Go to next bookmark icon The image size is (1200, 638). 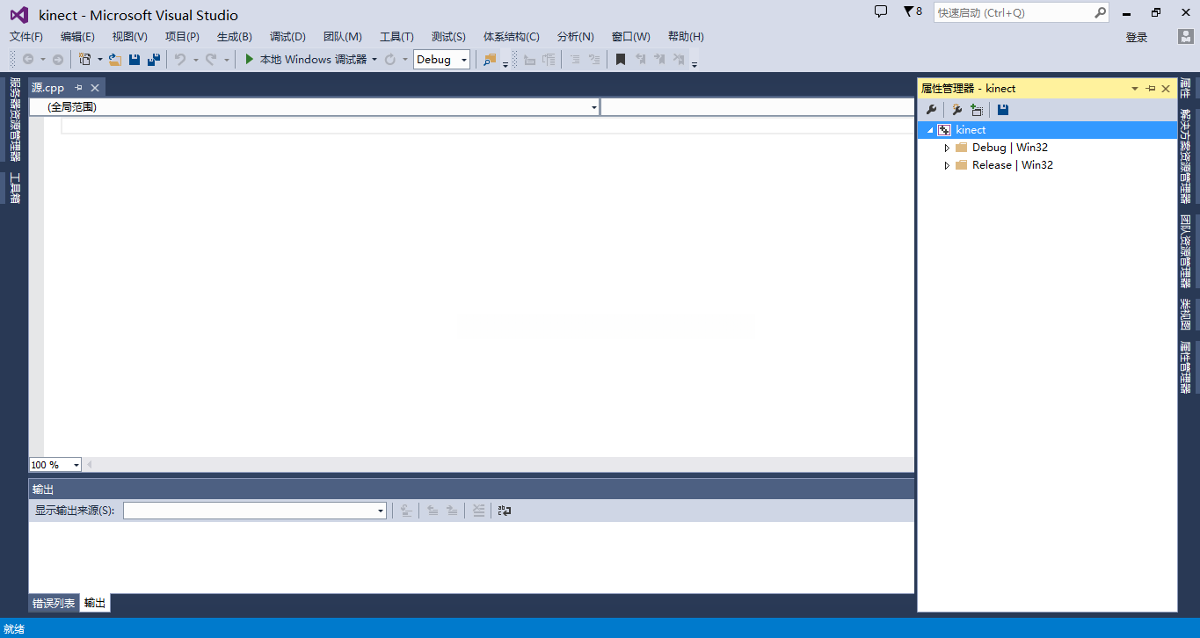[659, 60]
